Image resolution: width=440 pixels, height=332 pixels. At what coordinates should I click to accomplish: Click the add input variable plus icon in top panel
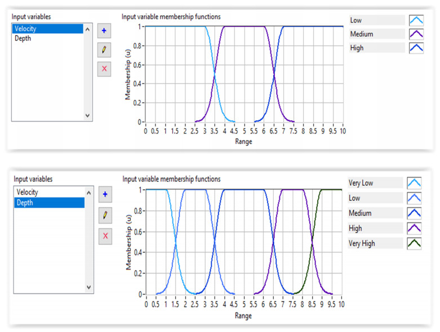click(x=104, y=30)
